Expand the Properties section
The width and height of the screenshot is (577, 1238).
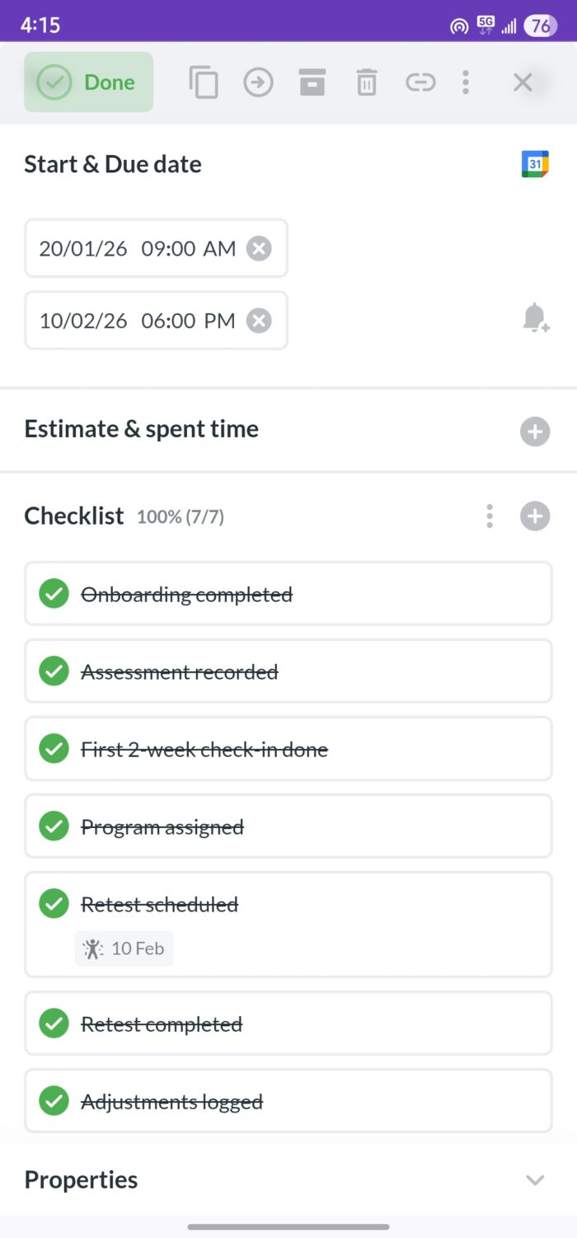point(534,1179)
